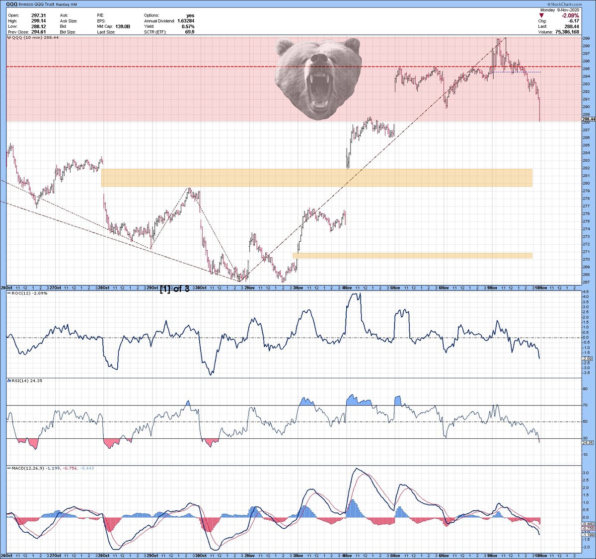This screenshot has height=559, width=596.
Task: Click the pink -0.756 MACD signal value in legend
Action: 70,468
